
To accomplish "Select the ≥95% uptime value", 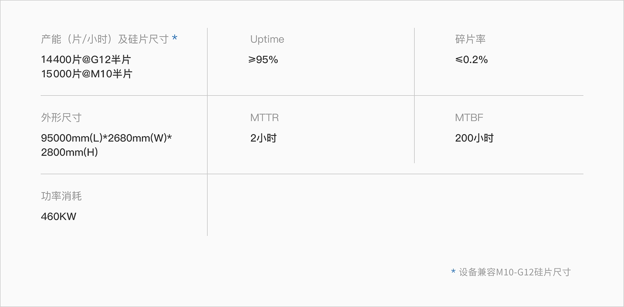I will tap(263, 59).
